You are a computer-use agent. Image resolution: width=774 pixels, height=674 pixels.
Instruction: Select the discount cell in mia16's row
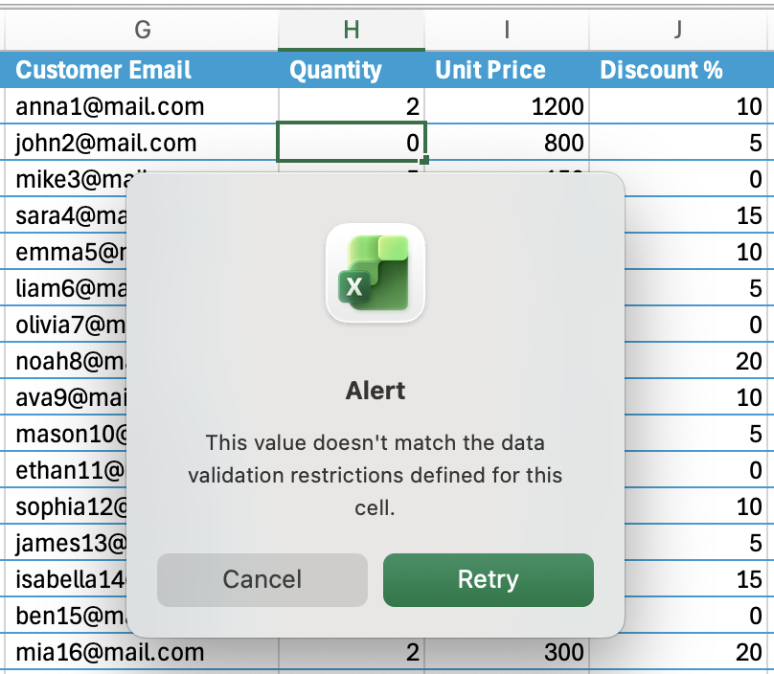[678, 652]
